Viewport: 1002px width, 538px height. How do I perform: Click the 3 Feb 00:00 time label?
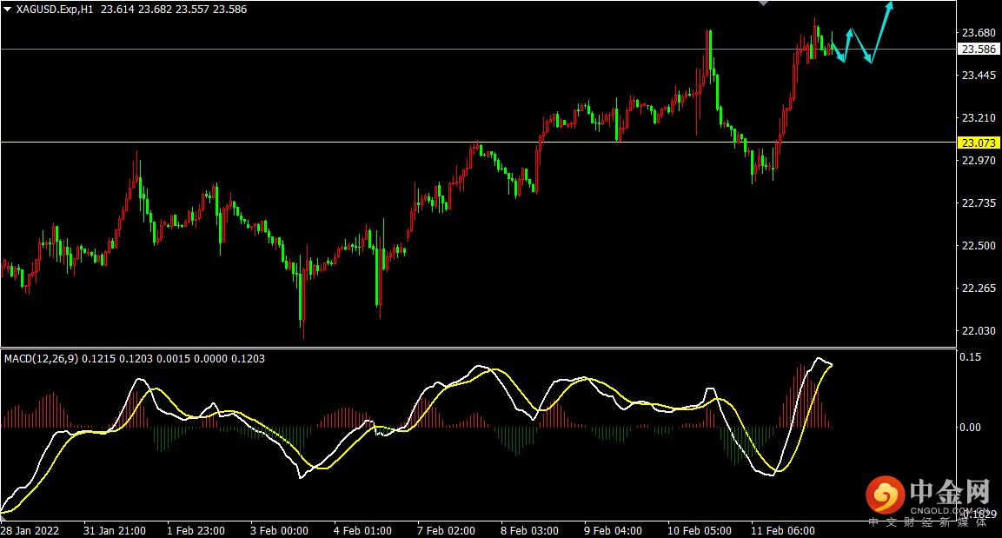click(x=279, y=531)
